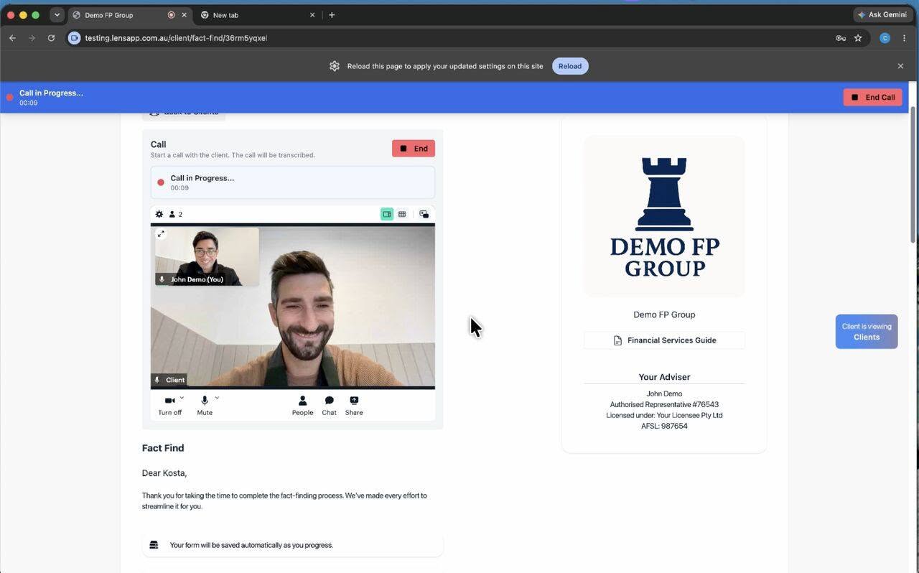
Task: Bookmark this page with the star icon
Action: [x=858, y=38]
